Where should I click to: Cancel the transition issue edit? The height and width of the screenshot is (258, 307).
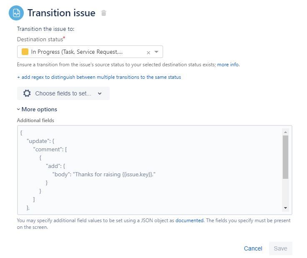(253, 248)
